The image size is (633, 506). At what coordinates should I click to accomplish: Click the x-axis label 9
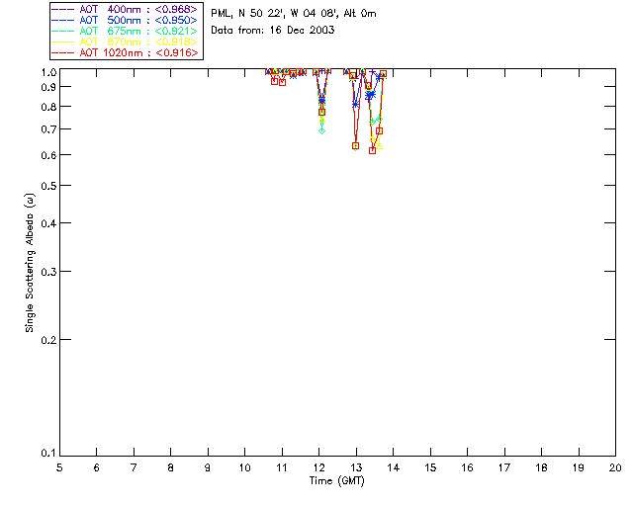(208, 467)
